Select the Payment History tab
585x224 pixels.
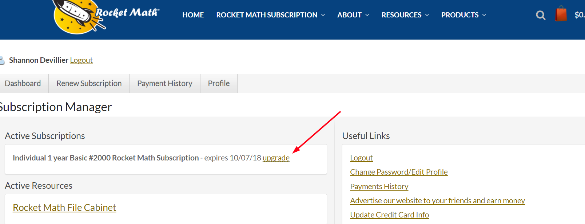(x=164, y=84)
